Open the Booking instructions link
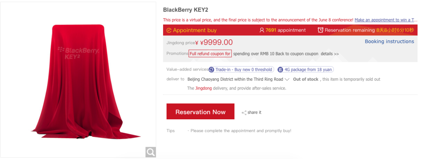421x159 pixels. (389, 41)
